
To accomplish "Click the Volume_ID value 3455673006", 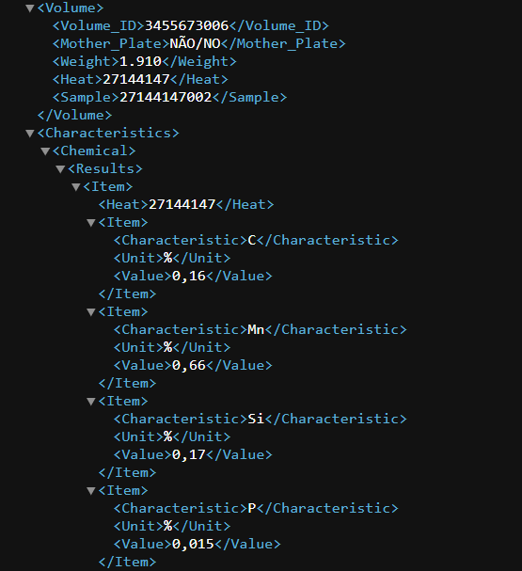I will click(187, 25).
